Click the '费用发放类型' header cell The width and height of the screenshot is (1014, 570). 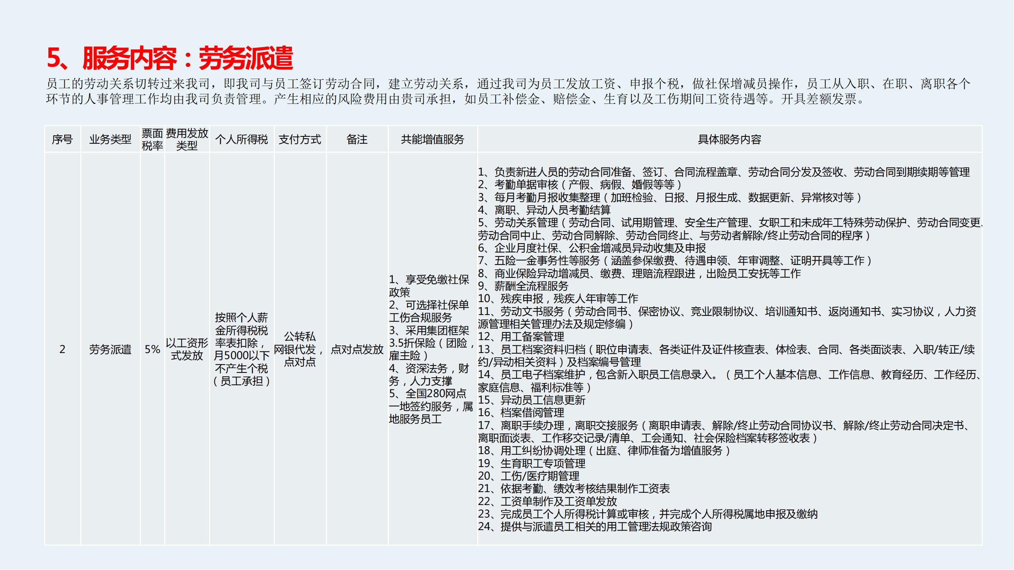tap(187, 139)
